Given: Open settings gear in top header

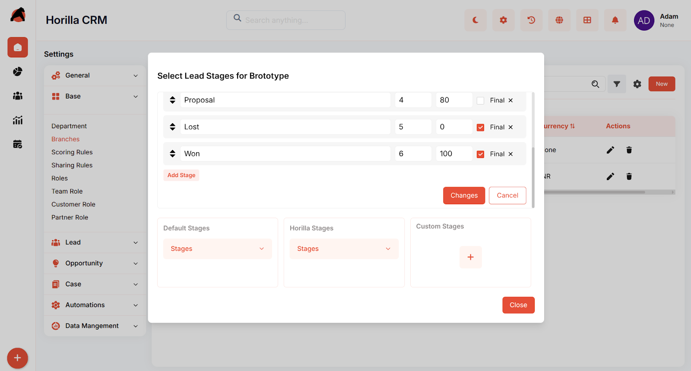Looking at the screenshot, I should pos(504,20).
